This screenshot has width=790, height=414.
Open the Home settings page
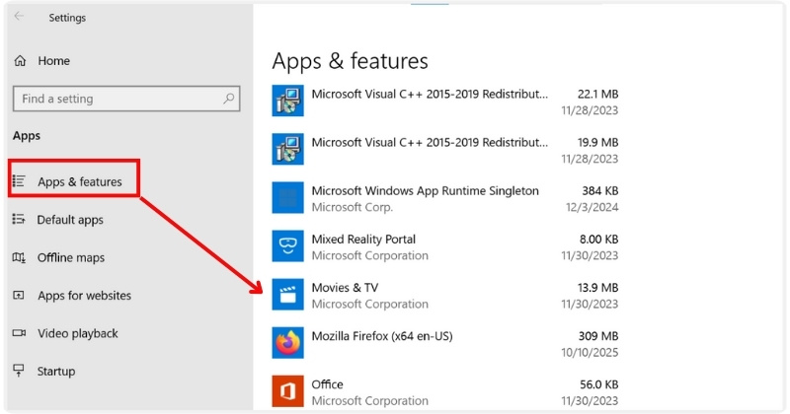click(54, 61)
